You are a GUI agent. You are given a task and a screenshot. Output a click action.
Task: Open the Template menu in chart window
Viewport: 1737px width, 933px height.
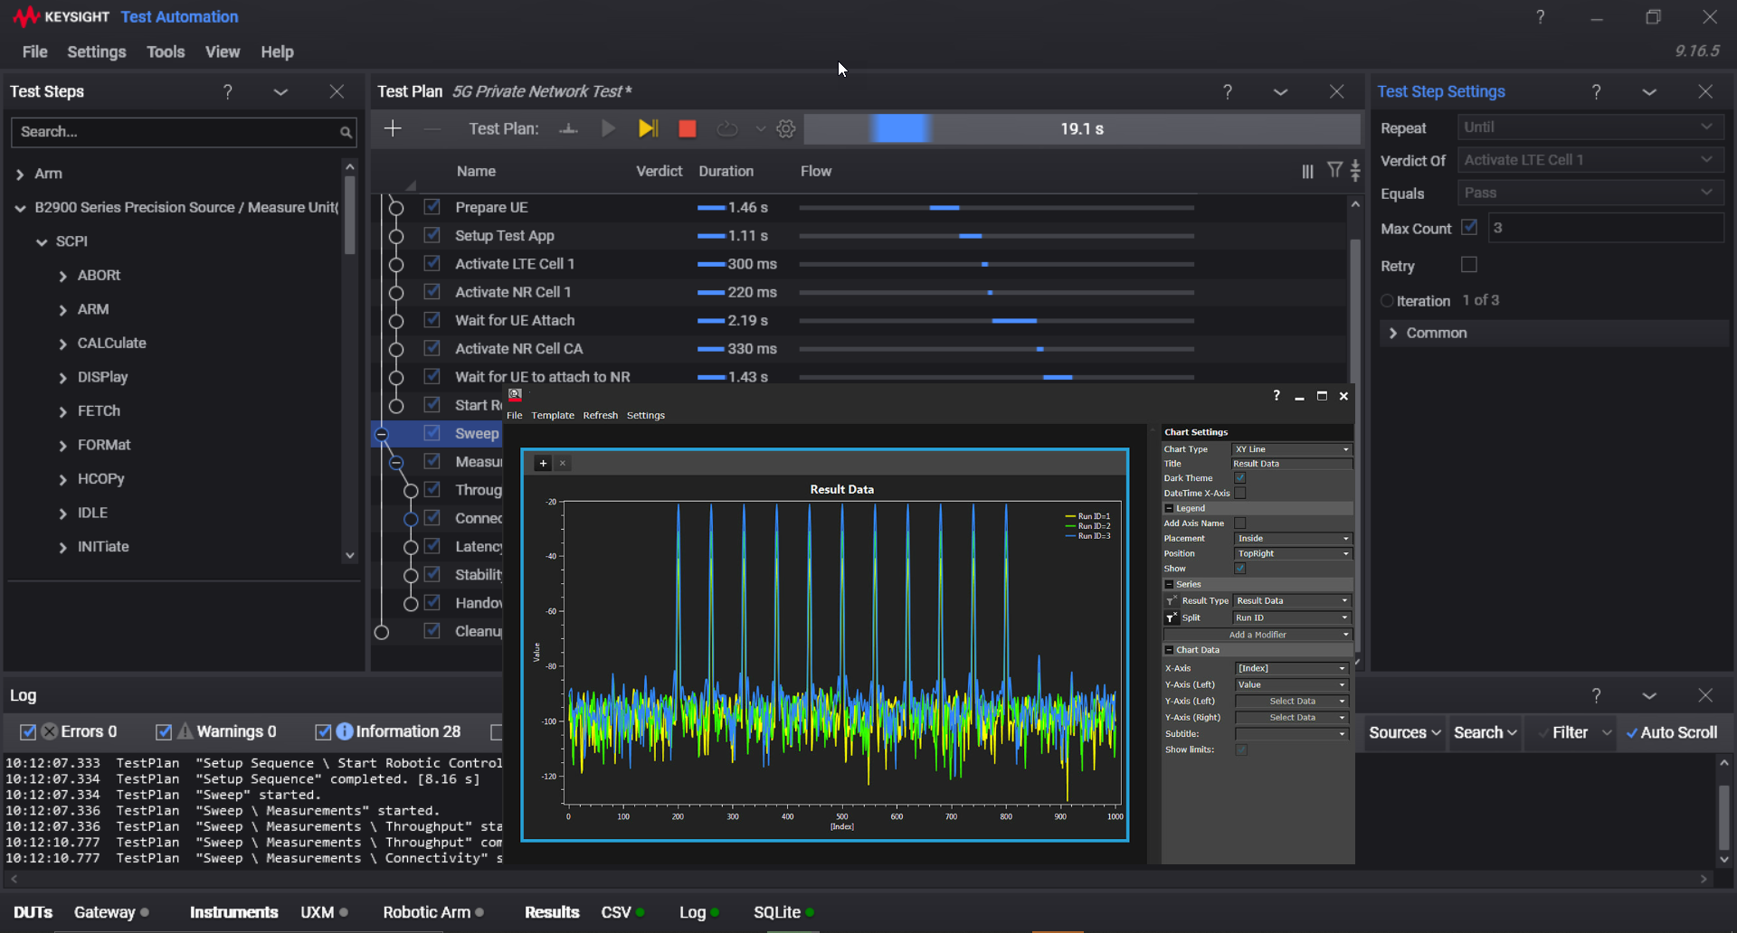(x=552, y=415)
